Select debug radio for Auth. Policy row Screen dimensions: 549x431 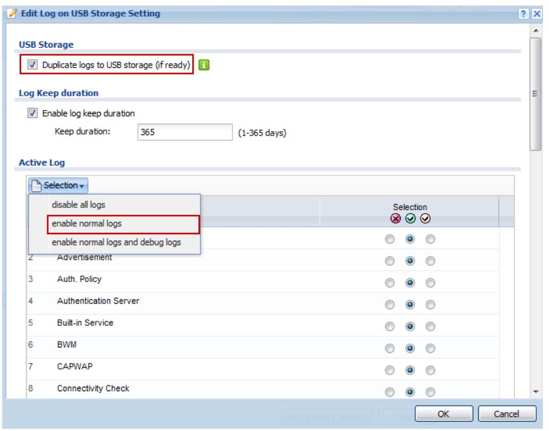(x=431, y=283)
